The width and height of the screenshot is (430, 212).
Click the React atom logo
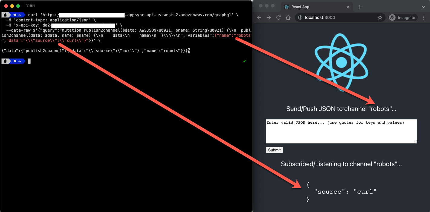coord(341,62)
